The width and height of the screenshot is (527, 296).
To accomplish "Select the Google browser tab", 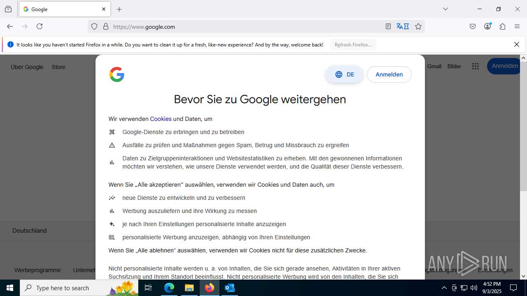I will [x=65, y=9].
